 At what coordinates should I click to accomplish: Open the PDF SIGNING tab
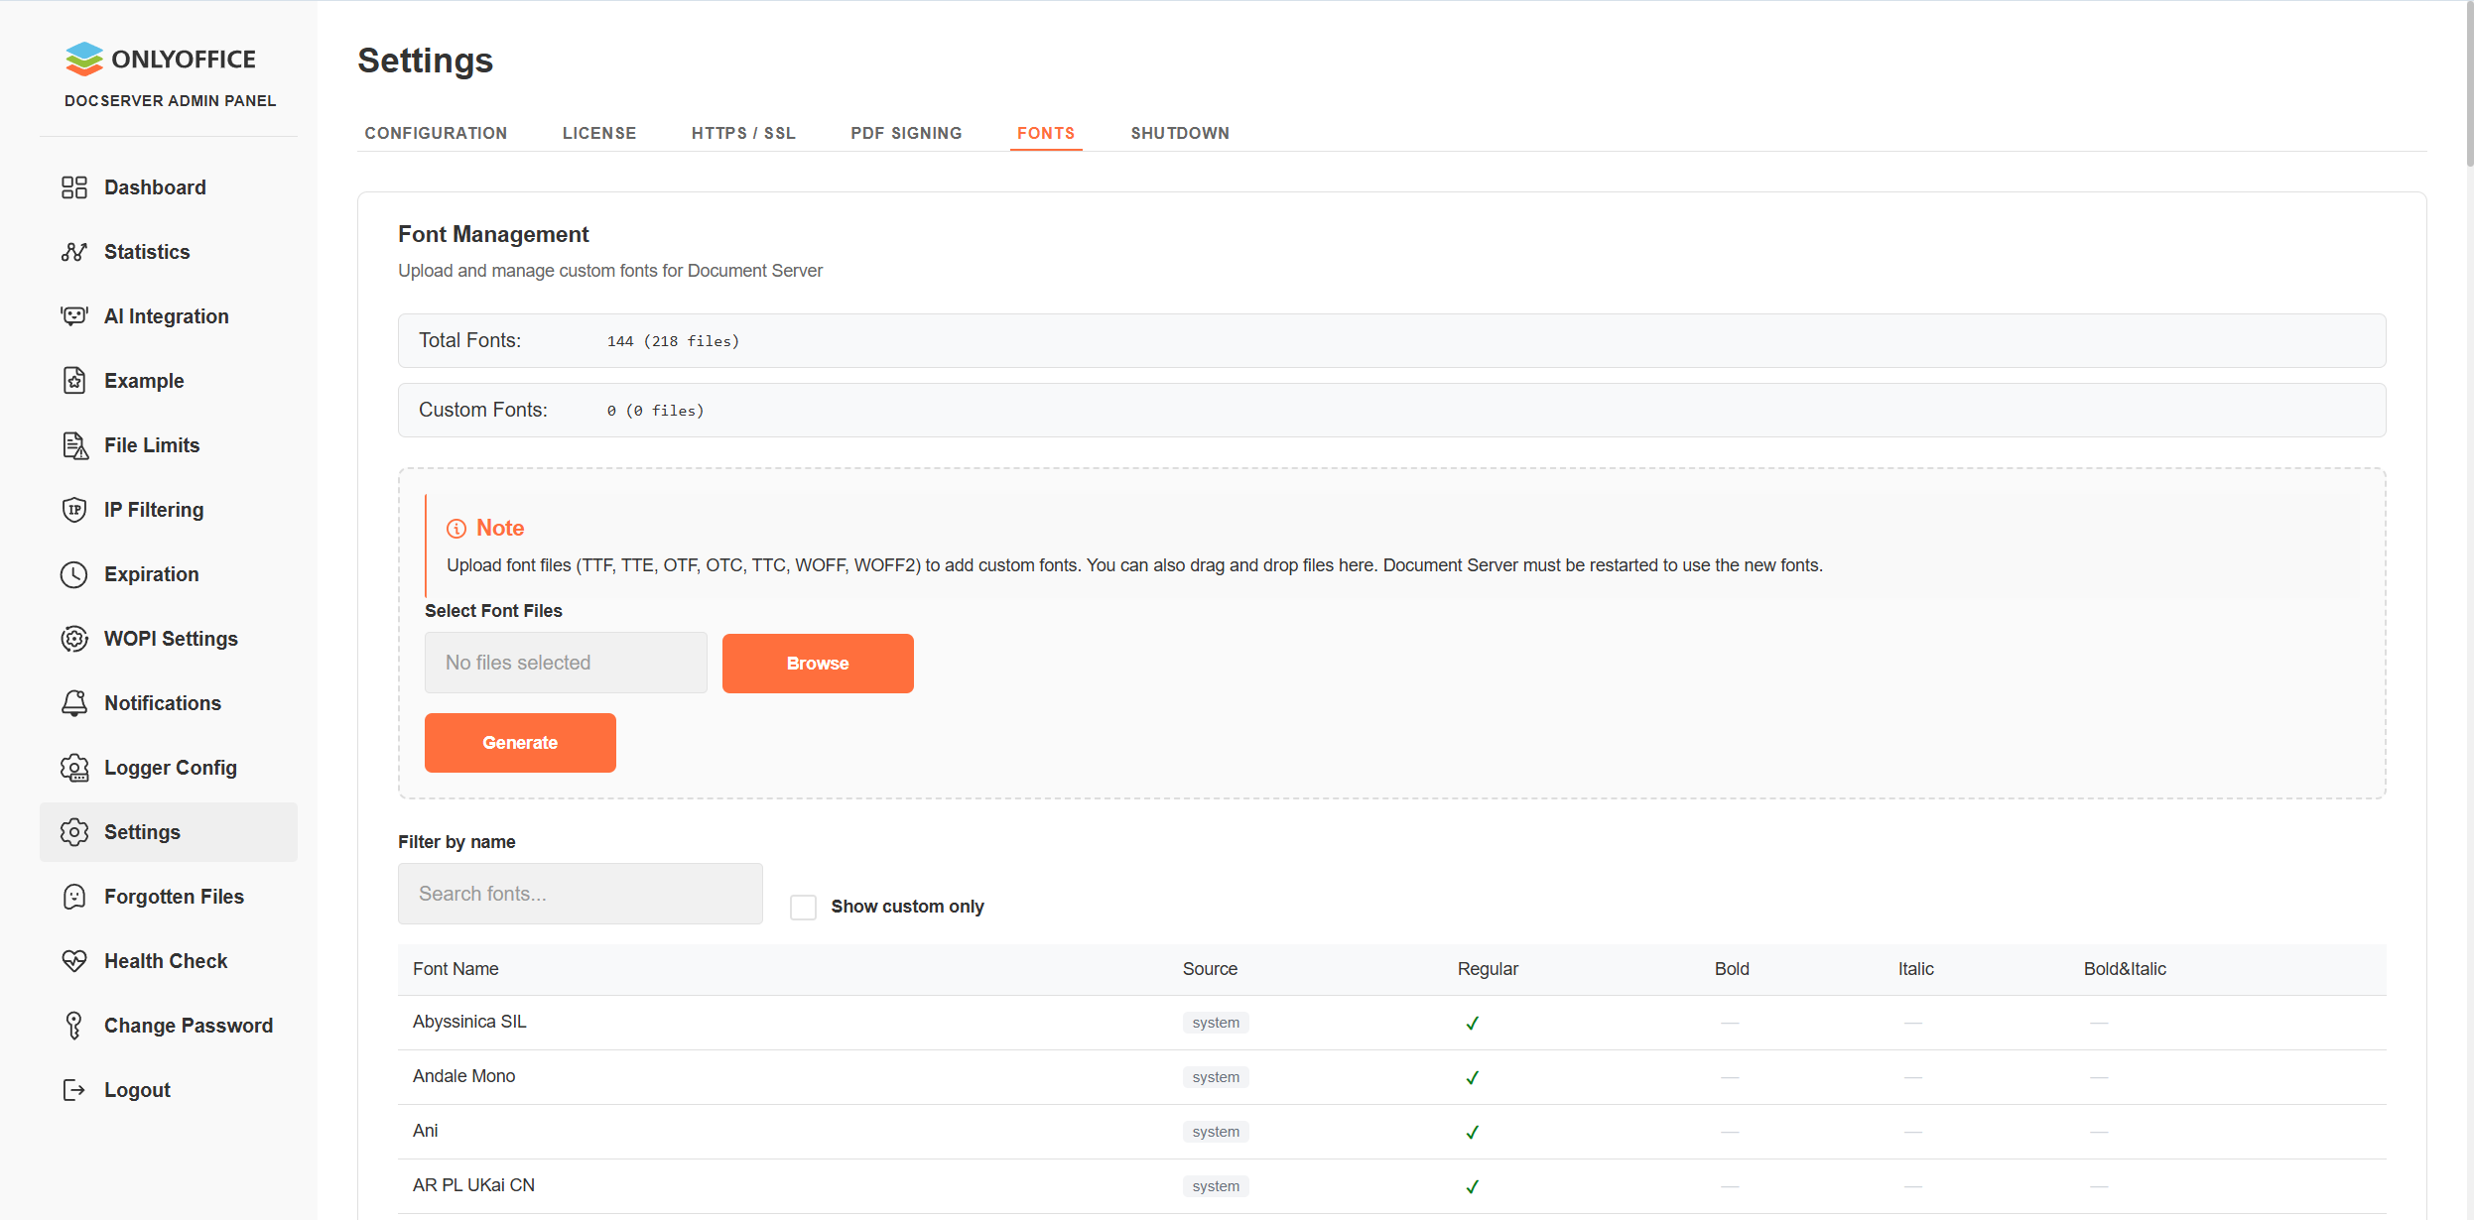coord(905,133)
